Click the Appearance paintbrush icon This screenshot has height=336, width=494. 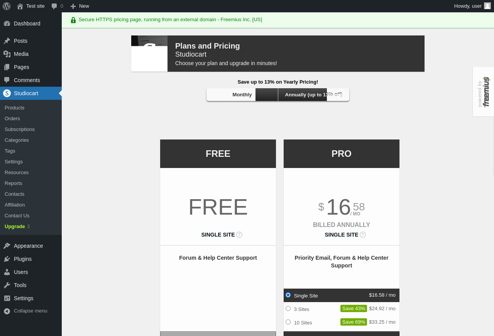7,246
